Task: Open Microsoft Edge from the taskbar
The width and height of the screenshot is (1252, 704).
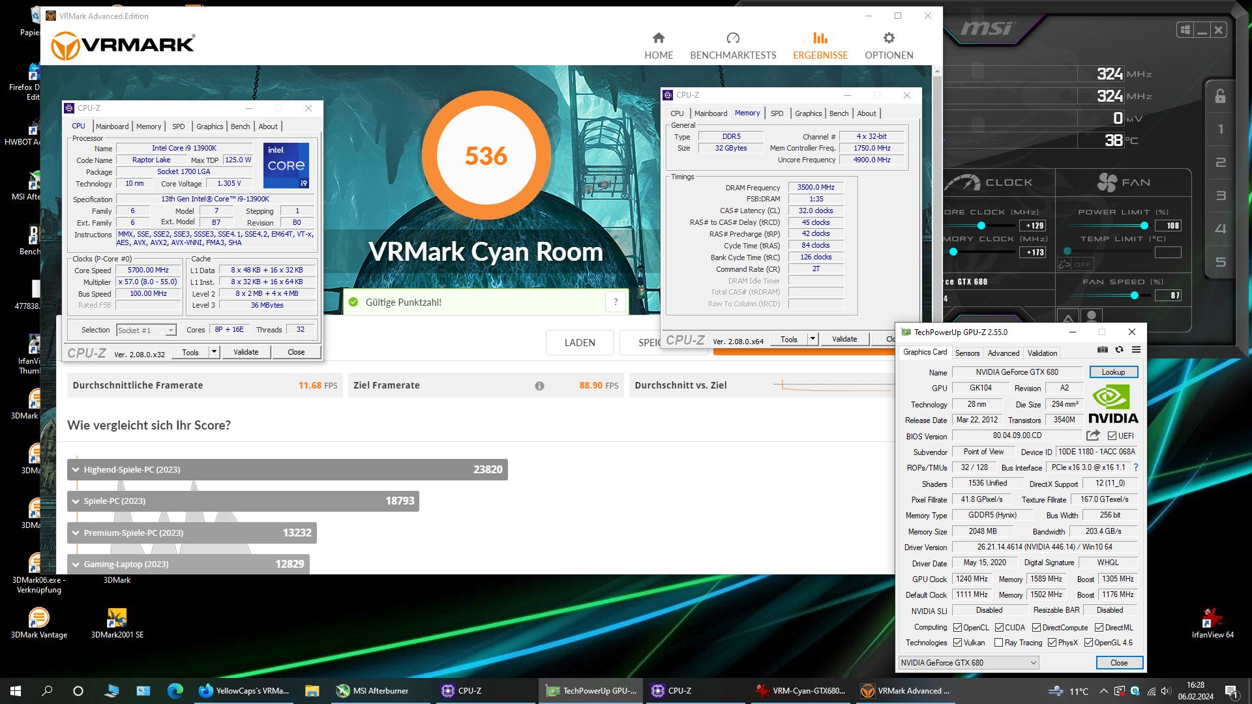Action: 175,691
